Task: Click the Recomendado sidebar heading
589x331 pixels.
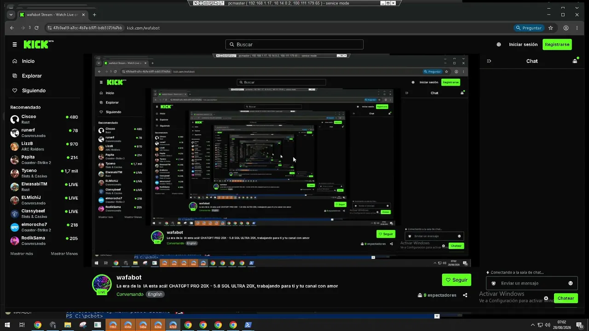Action: pyautogui.click(x=26, y=107)
